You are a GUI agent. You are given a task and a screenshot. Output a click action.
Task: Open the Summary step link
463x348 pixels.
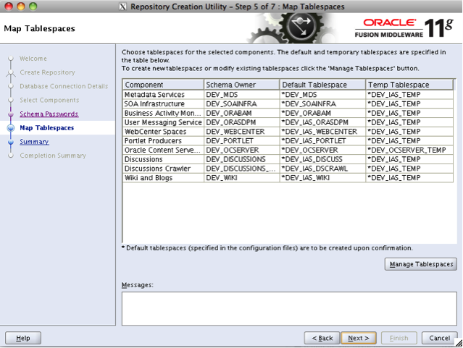pos(34,142)
